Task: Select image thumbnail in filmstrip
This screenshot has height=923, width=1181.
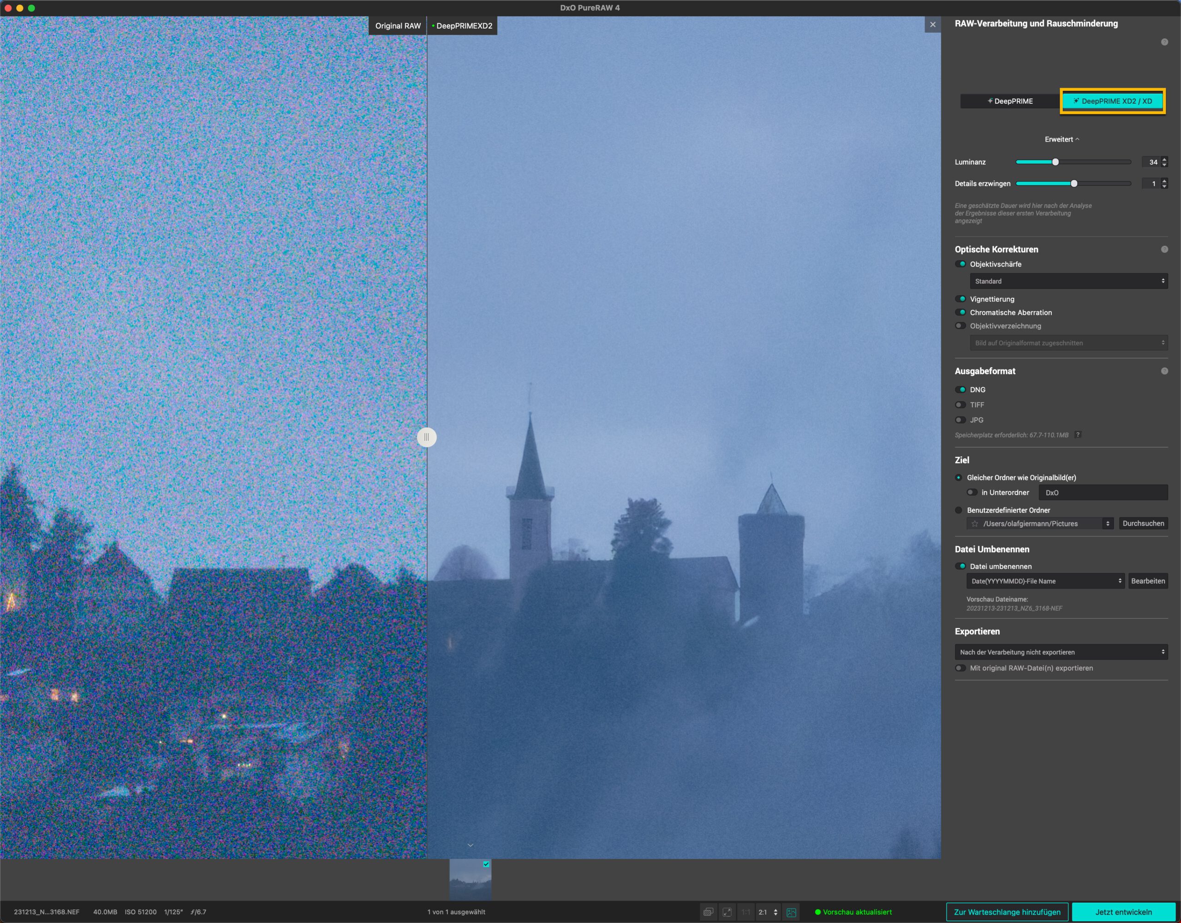Action: click(470, 880)
